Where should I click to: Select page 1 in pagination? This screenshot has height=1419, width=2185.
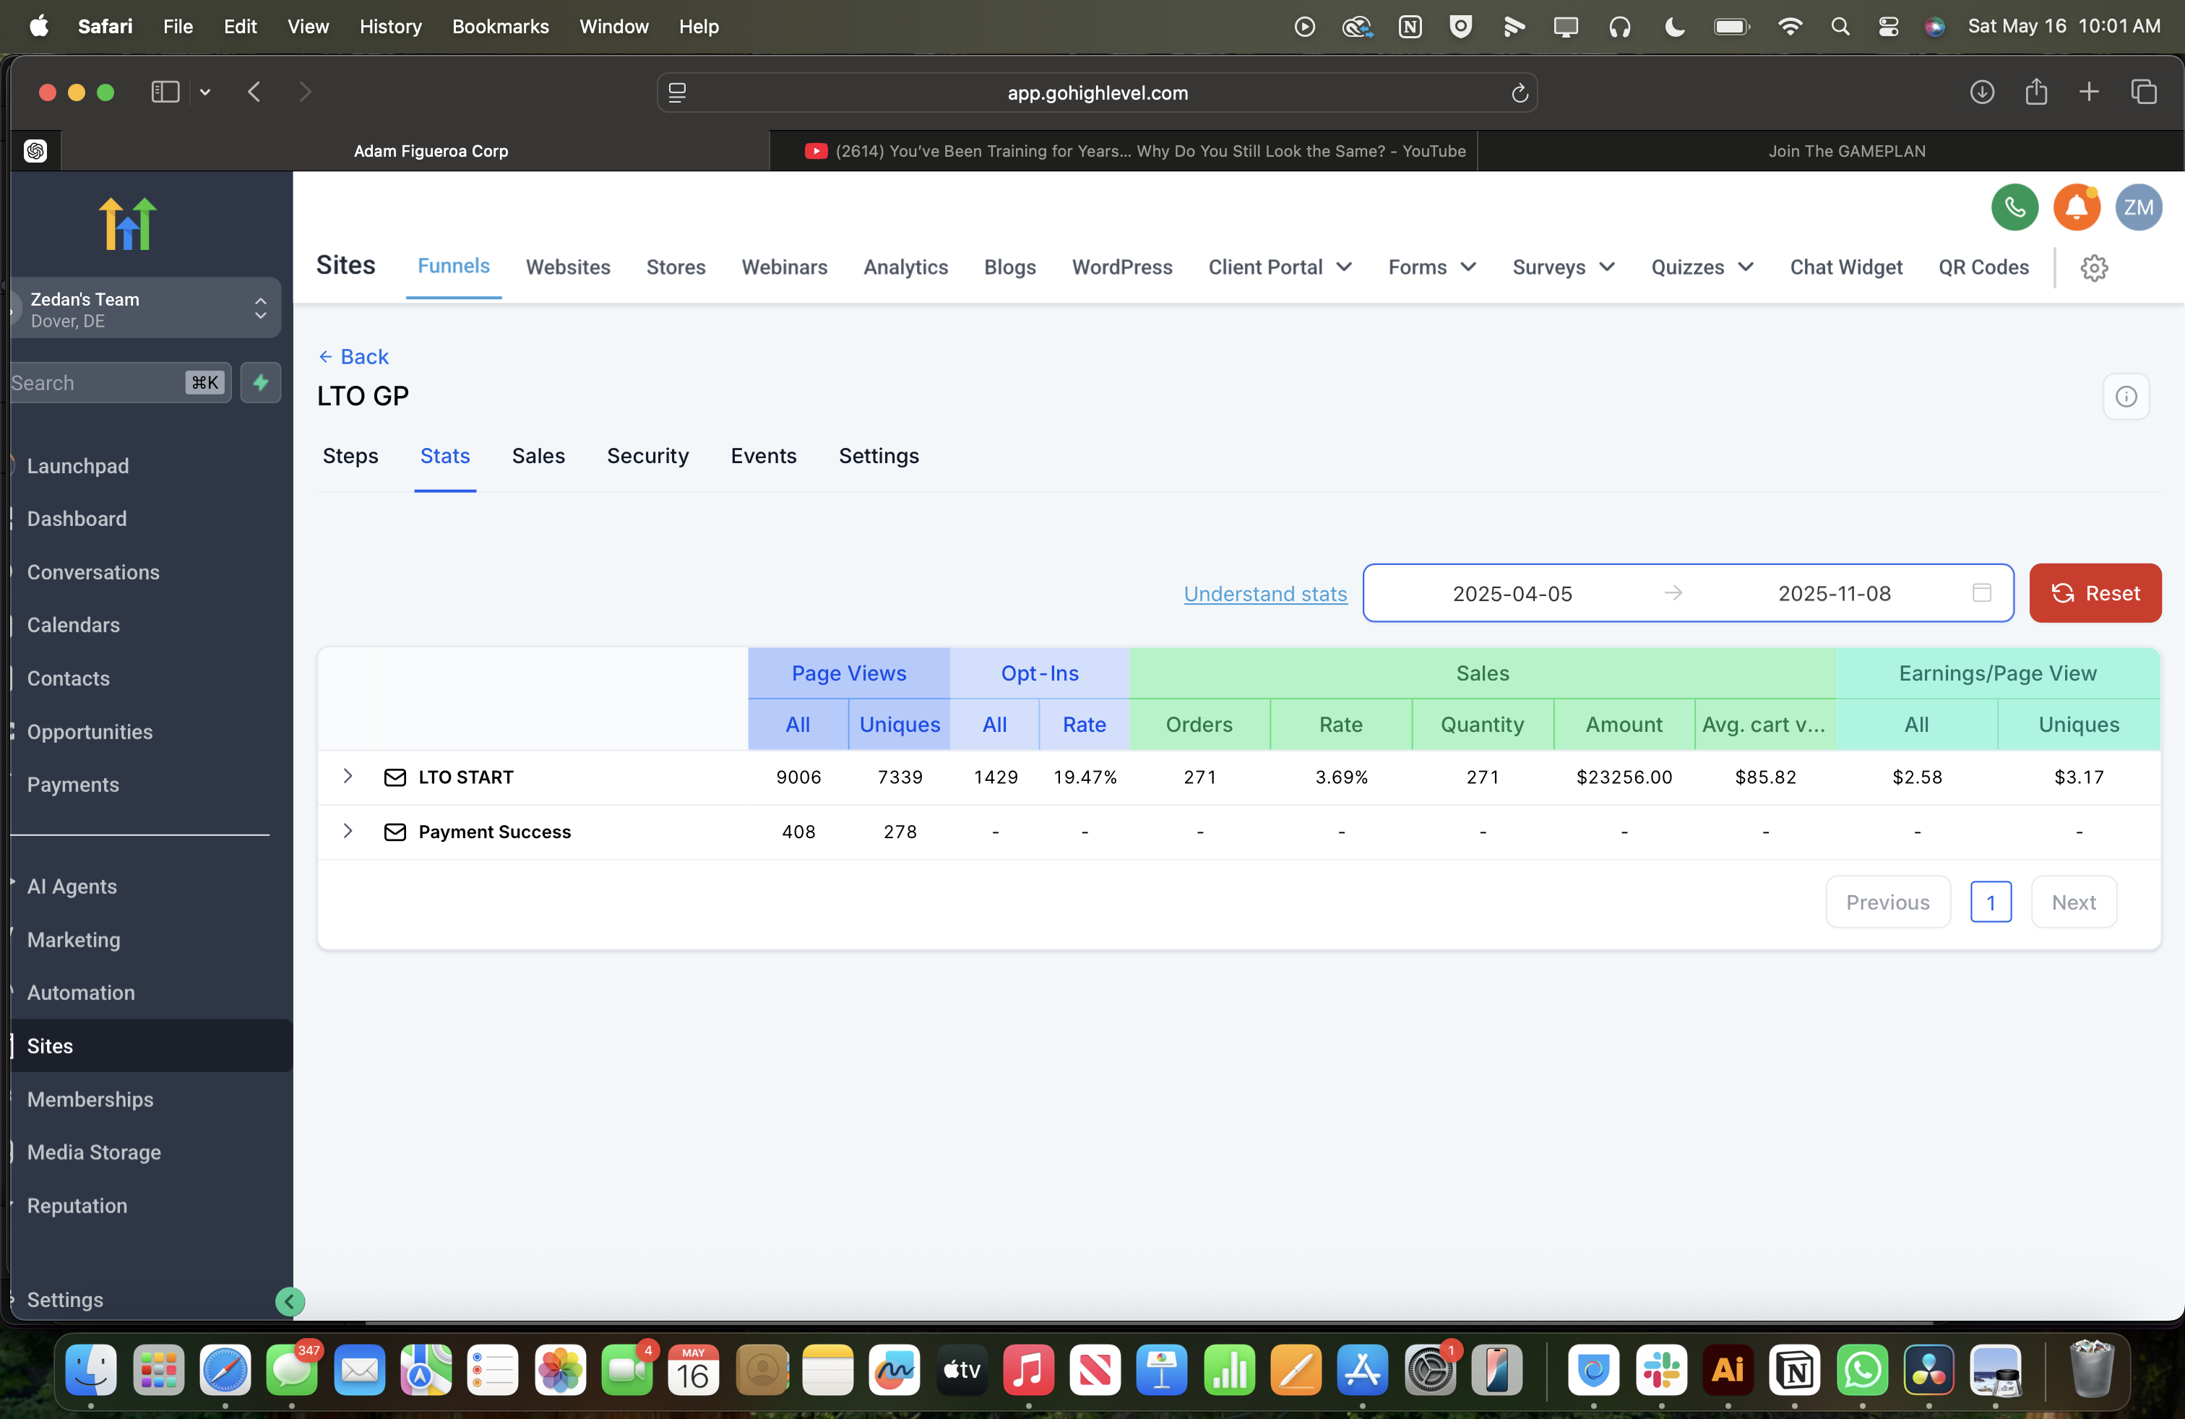tap(1991, 902)
